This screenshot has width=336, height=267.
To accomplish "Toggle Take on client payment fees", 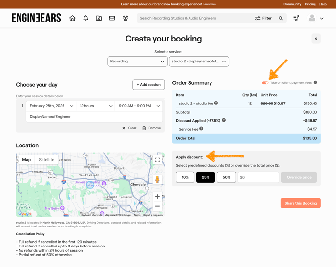I will click(265, 83).
